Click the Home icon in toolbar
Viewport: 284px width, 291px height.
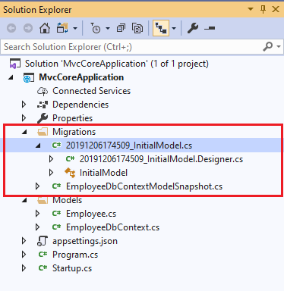pyautogui.click(x=45, y=28)
